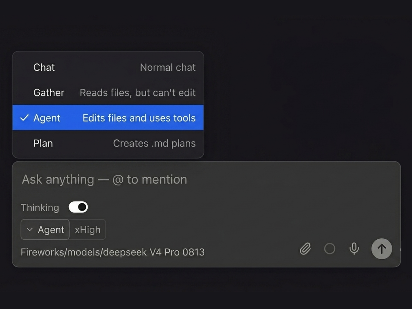The image size is (412, 309).
Task: Select Chat mode from the menu
Action: tap(108, 67)
